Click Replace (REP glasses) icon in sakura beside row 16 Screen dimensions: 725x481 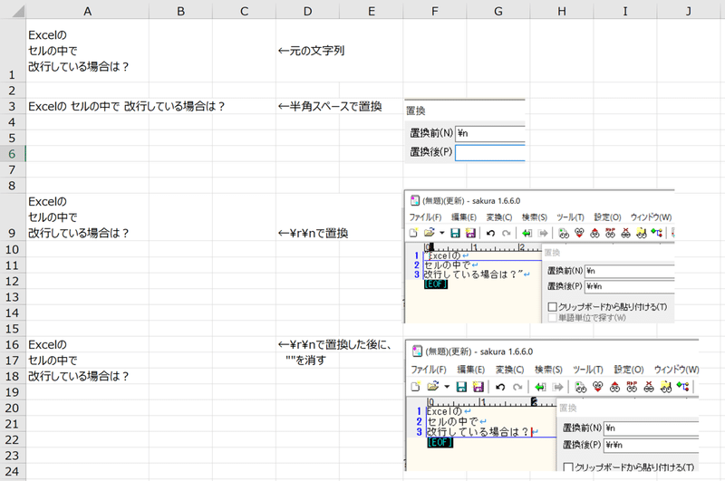click(x=632, y=387)
